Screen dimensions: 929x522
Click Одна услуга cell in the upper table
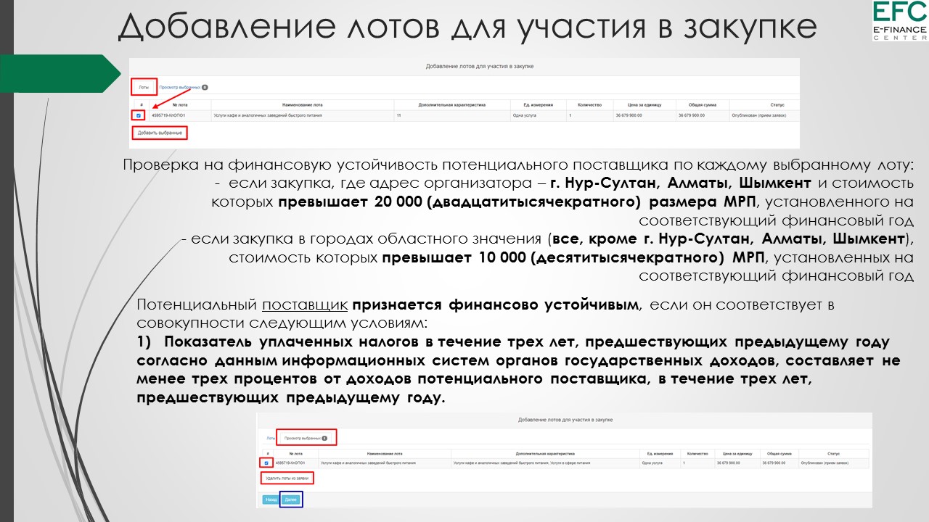tap(525, 115)
